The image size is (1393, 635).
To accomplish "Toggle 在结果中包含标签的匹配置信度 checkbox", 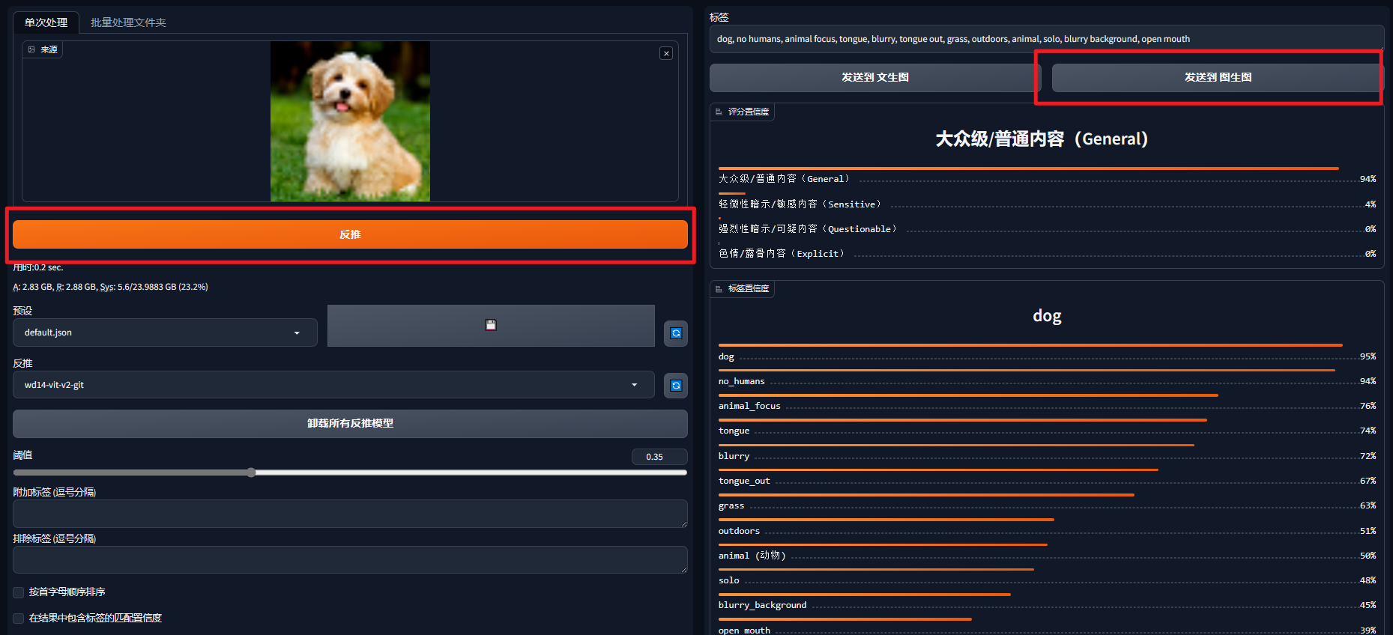I will (x=19, y=619).
